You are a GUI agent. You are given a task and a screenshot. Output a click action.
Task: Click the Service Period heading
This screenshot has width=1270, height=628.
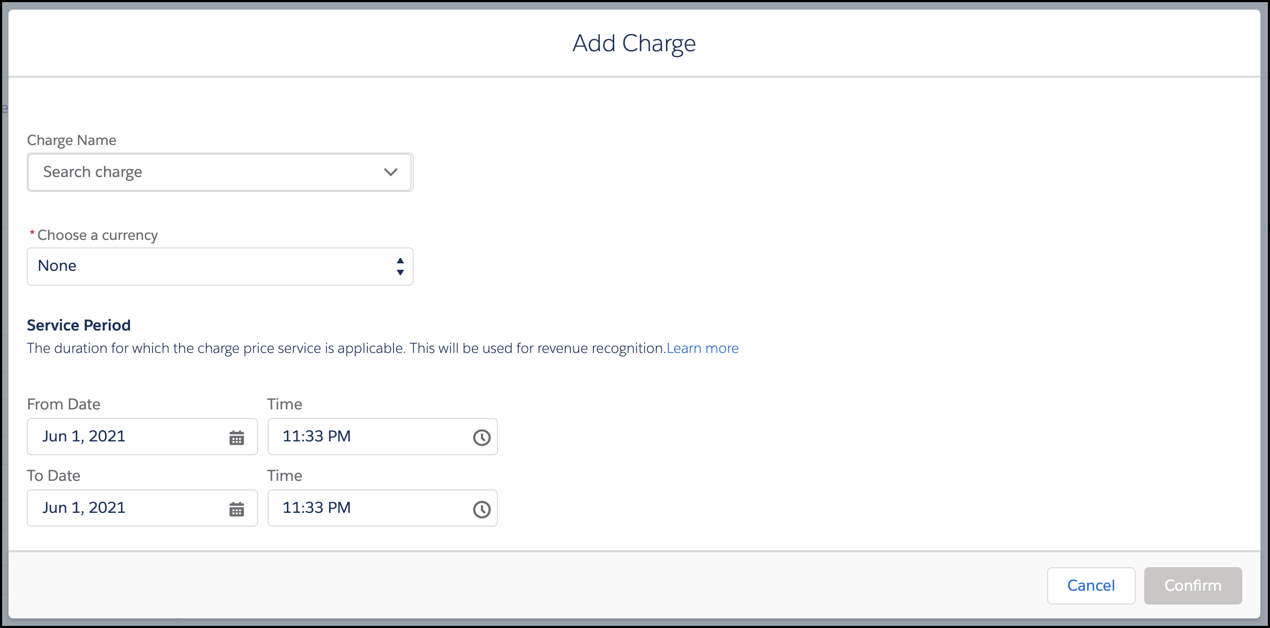(x=78, y=325)
